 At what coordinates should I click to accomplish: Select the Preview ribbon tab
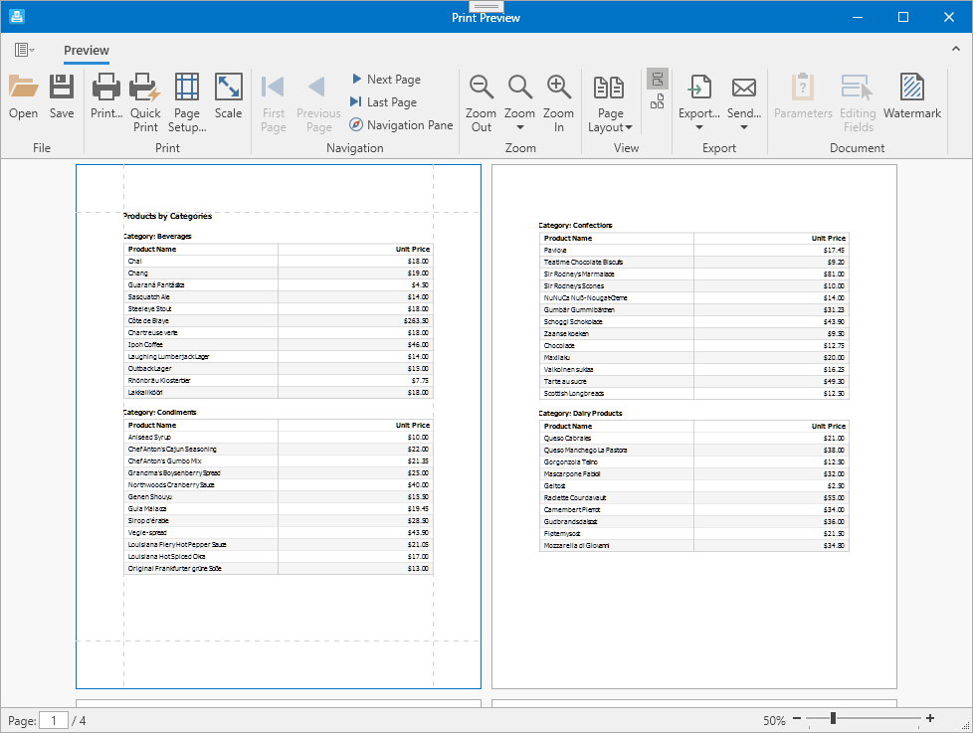(x=87, y=51)
